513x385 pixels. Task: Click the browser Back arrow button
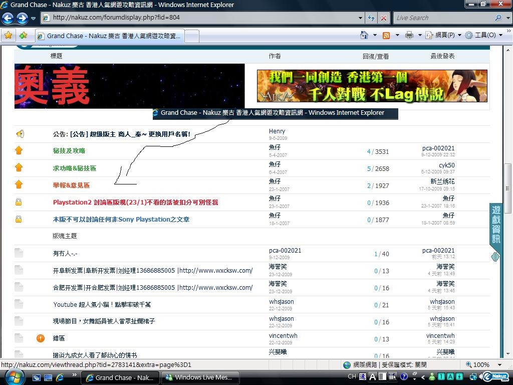(x=8, y=18)
